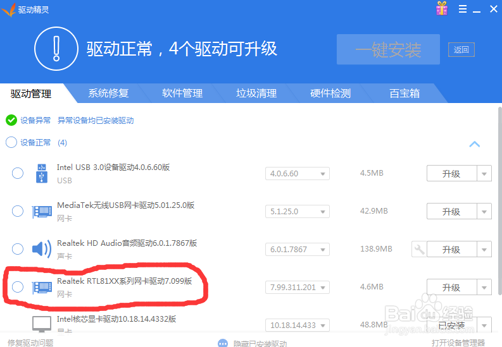Screen dimensions: 502x347
Task: Select the Realtek HD Audio driver checkbox
Action: pyautogui.click(x=18, y=249)
